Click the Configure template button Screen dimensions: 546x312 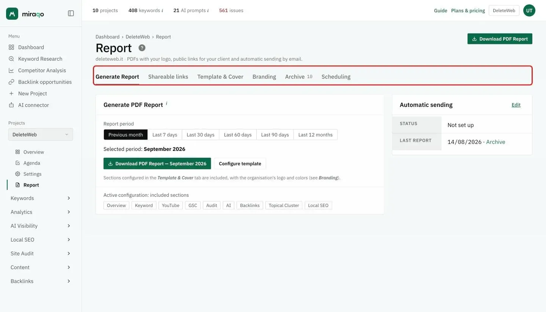click(240, 164)
